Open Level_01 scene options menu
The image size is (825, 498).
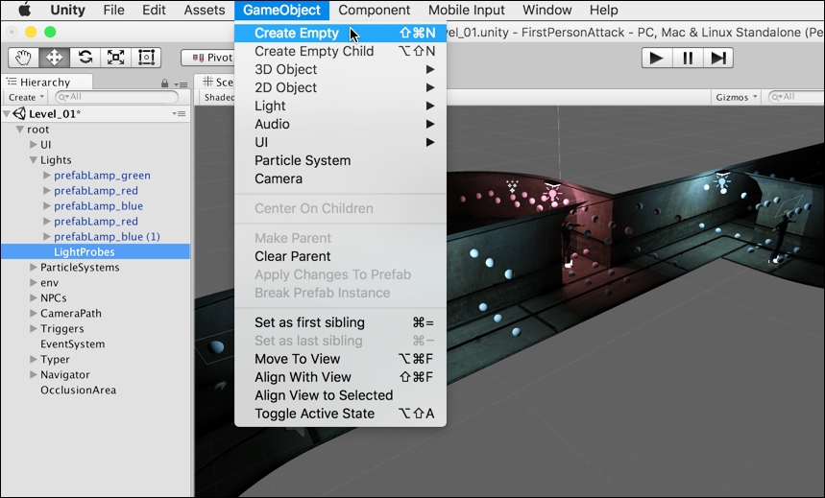tap(180, 113)
